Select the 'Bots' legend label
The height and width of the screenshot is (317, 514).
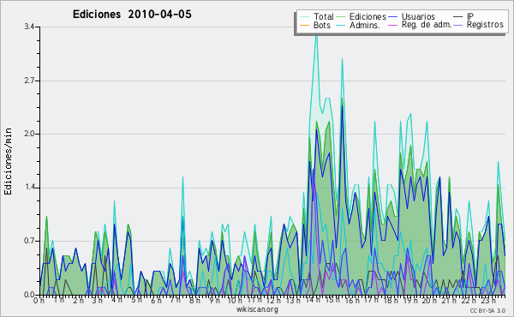pos(322,25)
